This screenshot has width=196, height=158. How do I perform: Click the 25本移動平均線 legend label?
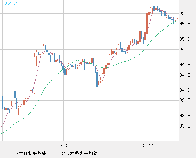80,153
